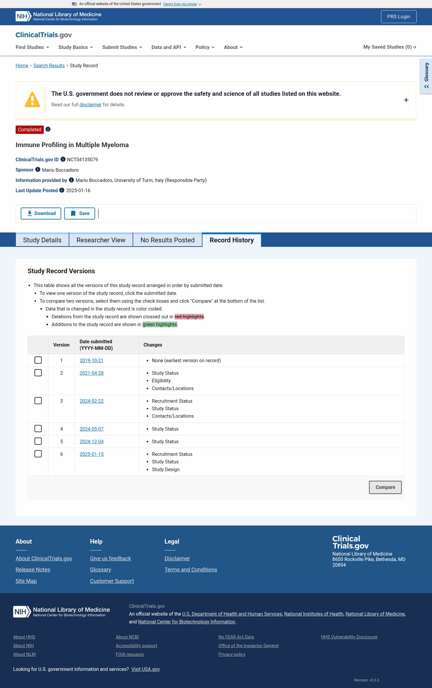Expand the Submit Studies menu
Screen dimensions: 432x688
(x=122, y=47)
